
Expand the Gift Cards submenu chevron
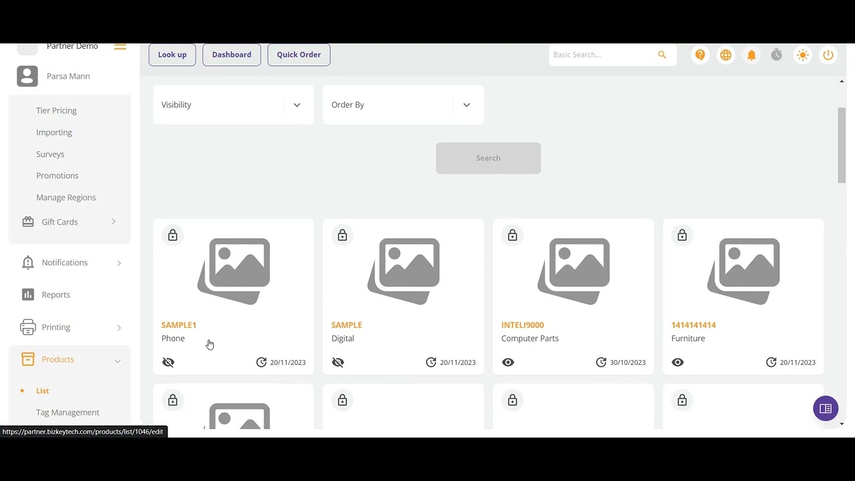click(114, 222)
